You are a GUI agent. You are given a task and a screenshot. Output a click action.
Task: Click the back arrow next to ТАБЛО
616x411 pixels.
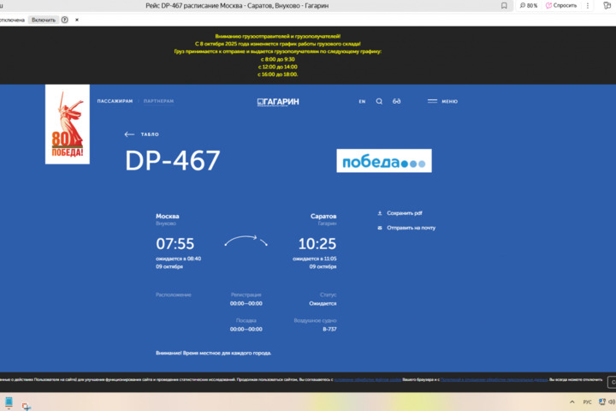[129, 134]
